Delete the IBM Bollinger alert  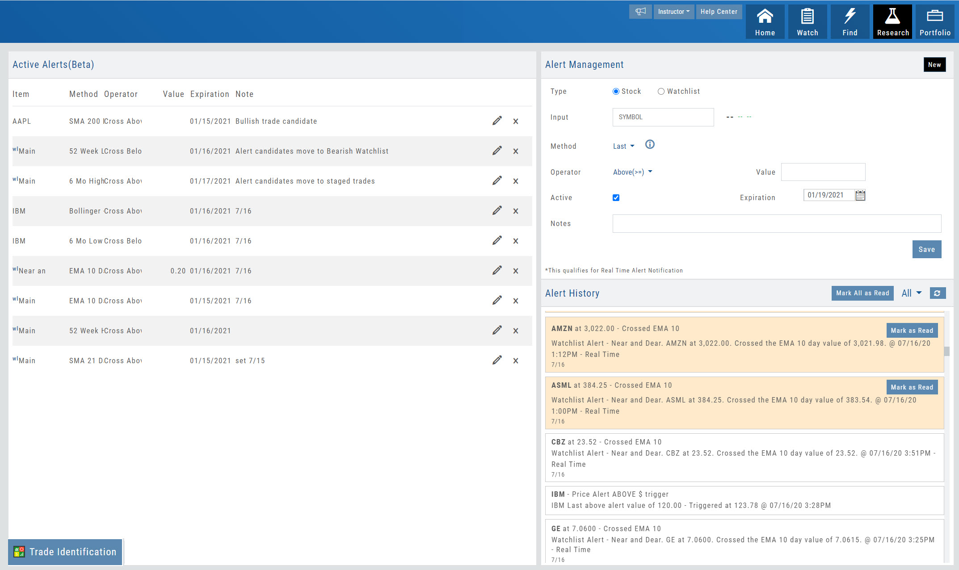pos(516,211)
